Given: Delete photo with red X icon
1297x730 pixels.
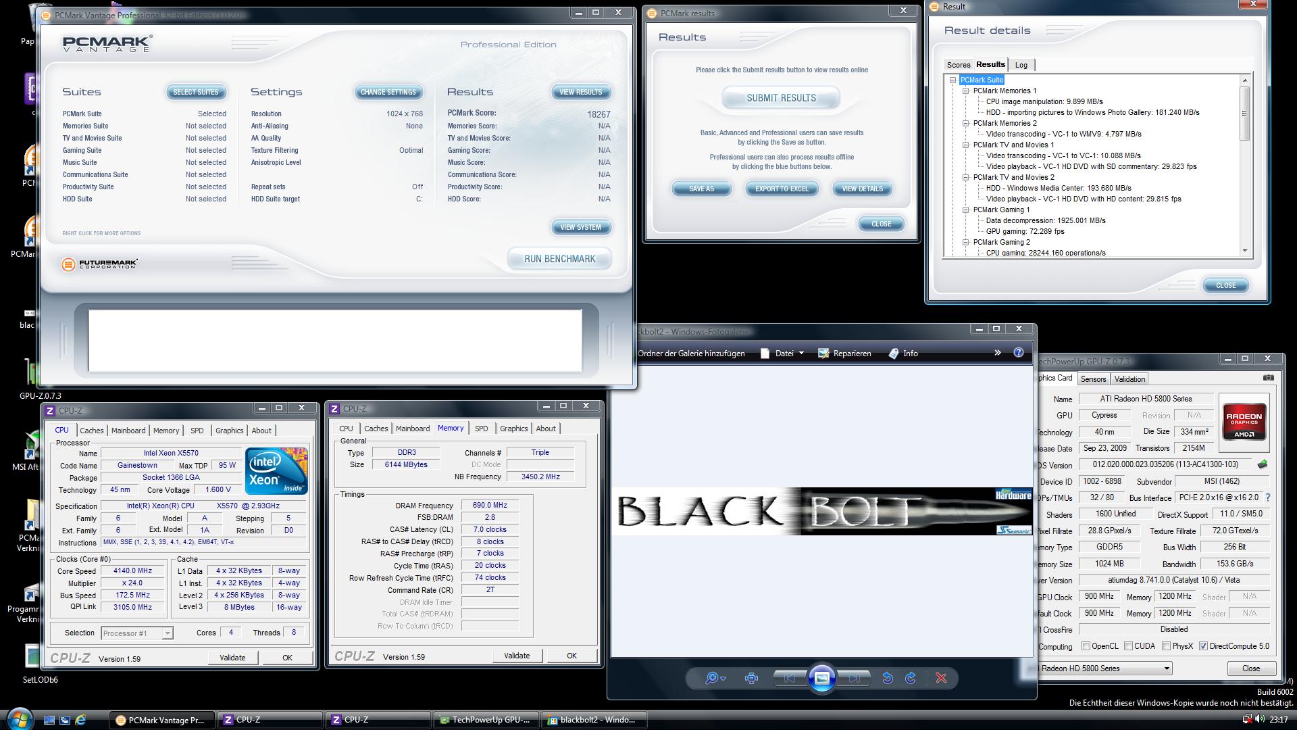Looking at the screenshot, I should [x=941, y=678].
